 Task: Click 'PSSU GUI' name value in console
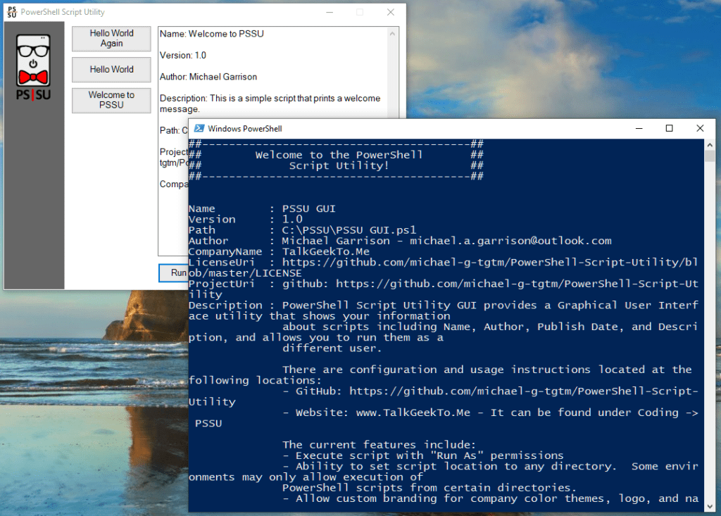(x=308, y=209)
